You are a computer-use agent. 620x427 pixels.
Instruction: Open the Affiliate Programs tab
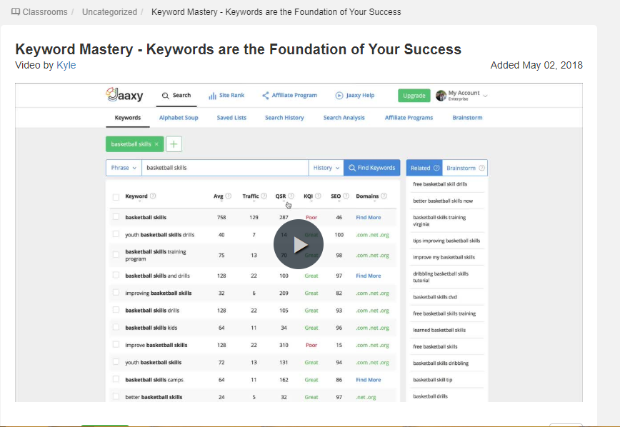[409, 117]
